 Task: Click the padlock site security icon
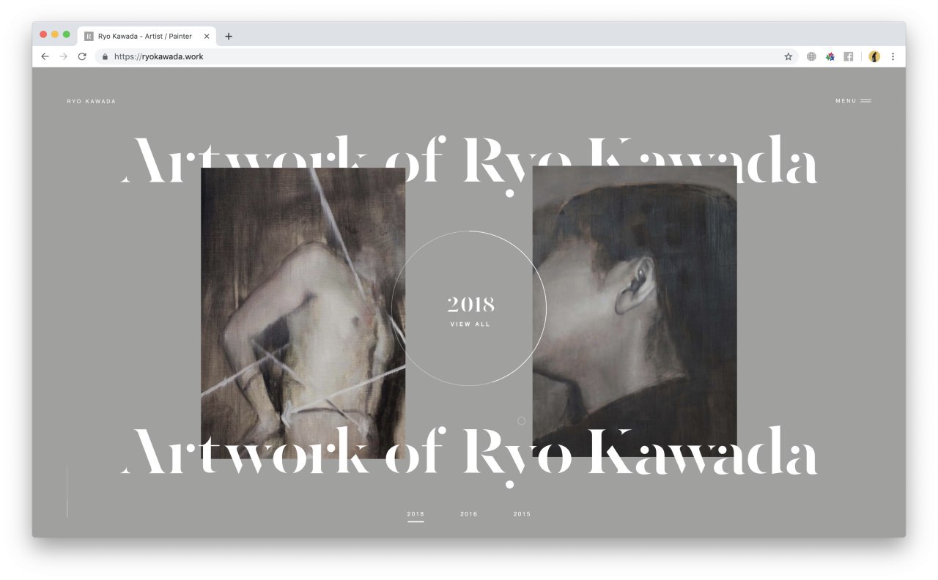(105, 56)
